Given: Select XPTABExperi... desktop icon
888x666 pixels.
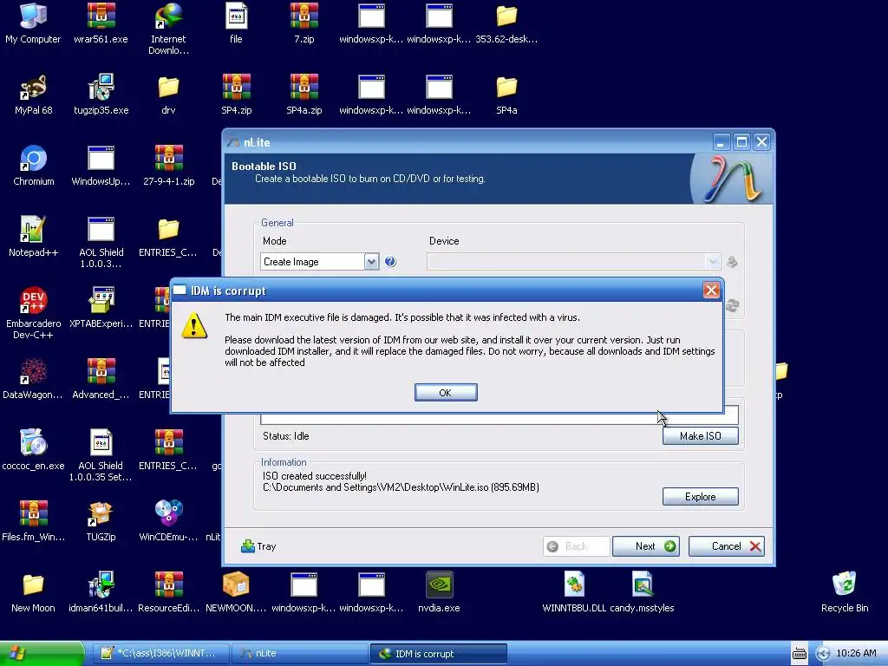Looking at the screenshot, I should point(101,309).
